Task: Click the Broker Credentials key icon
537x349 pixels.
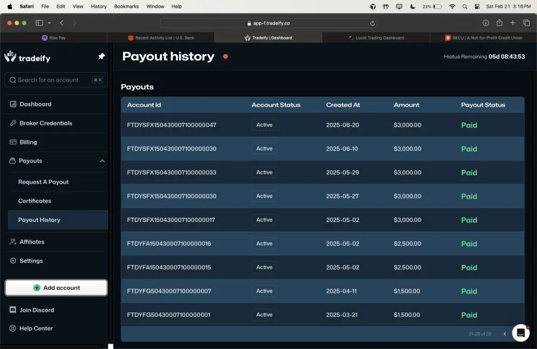Action: pyautogui.click(x=13, y=123)
